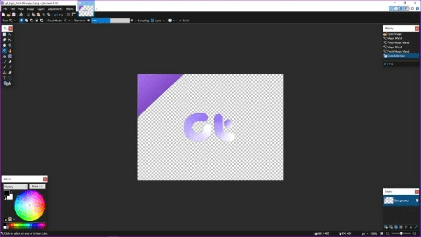Image resolution: width=421 pixels, height=237 pixels.
Task: Open the Settings gear icon
Action: (x=413, y=9)
